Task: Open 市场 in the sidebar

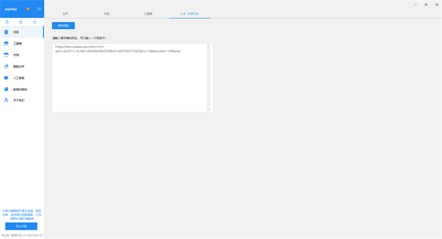Action: pyautogui.click(x=22, y=55)
